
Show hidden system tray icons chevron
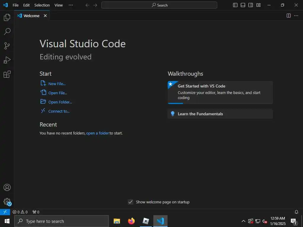point(244,221)
